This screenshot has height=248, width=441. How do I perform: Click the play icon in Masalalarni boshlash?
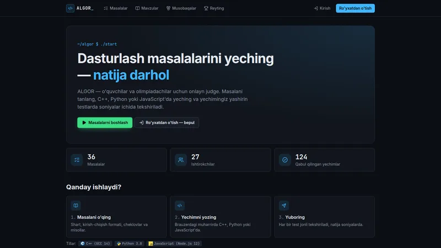pos(84,122)
